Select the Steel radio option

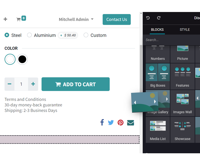[7, 35]
